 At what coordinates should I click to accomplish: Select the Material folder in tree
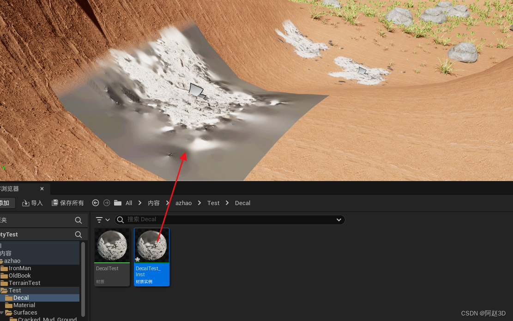click(24, 305)
